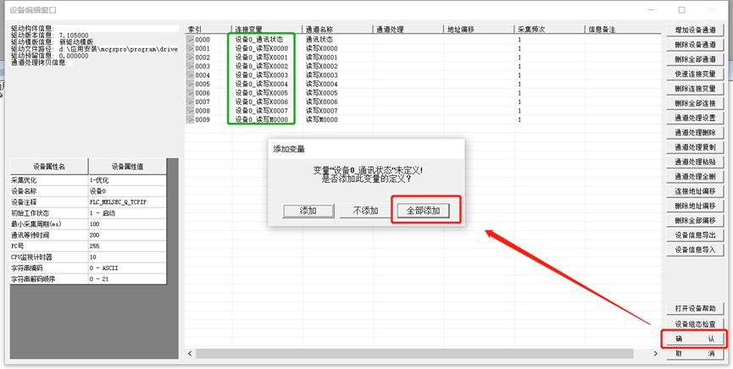
Task: Select connected variable 设备0_读写M0000
Action: pyautogui.click(x=261, y=119)
